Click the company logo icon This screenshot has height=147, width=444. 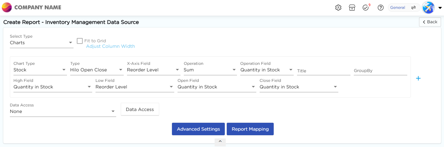(7, 8)
